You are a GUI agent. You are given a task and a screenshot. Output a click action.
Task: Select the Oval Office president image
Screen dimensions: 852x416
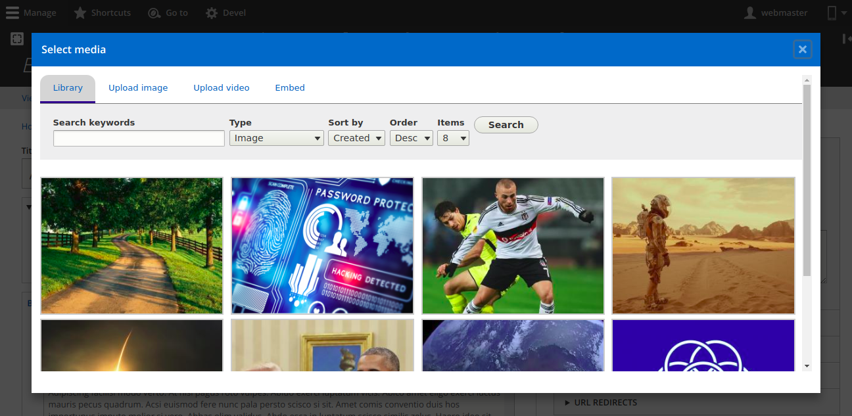tap(322, 346)
